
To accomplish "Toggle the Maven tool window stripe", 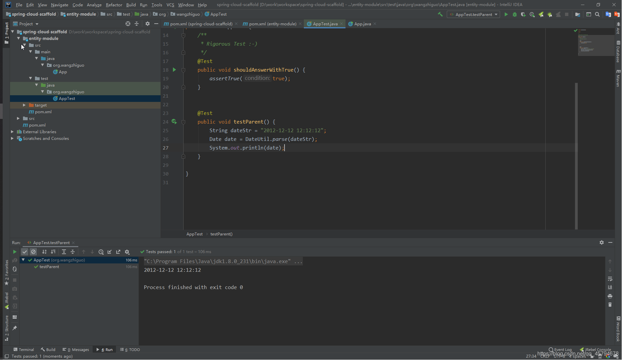I will [x=618, y=78].
